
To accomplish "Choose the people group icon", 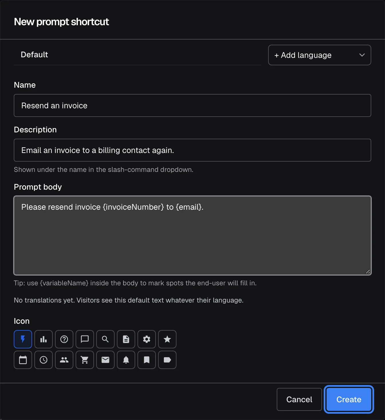I will point(64,360).
